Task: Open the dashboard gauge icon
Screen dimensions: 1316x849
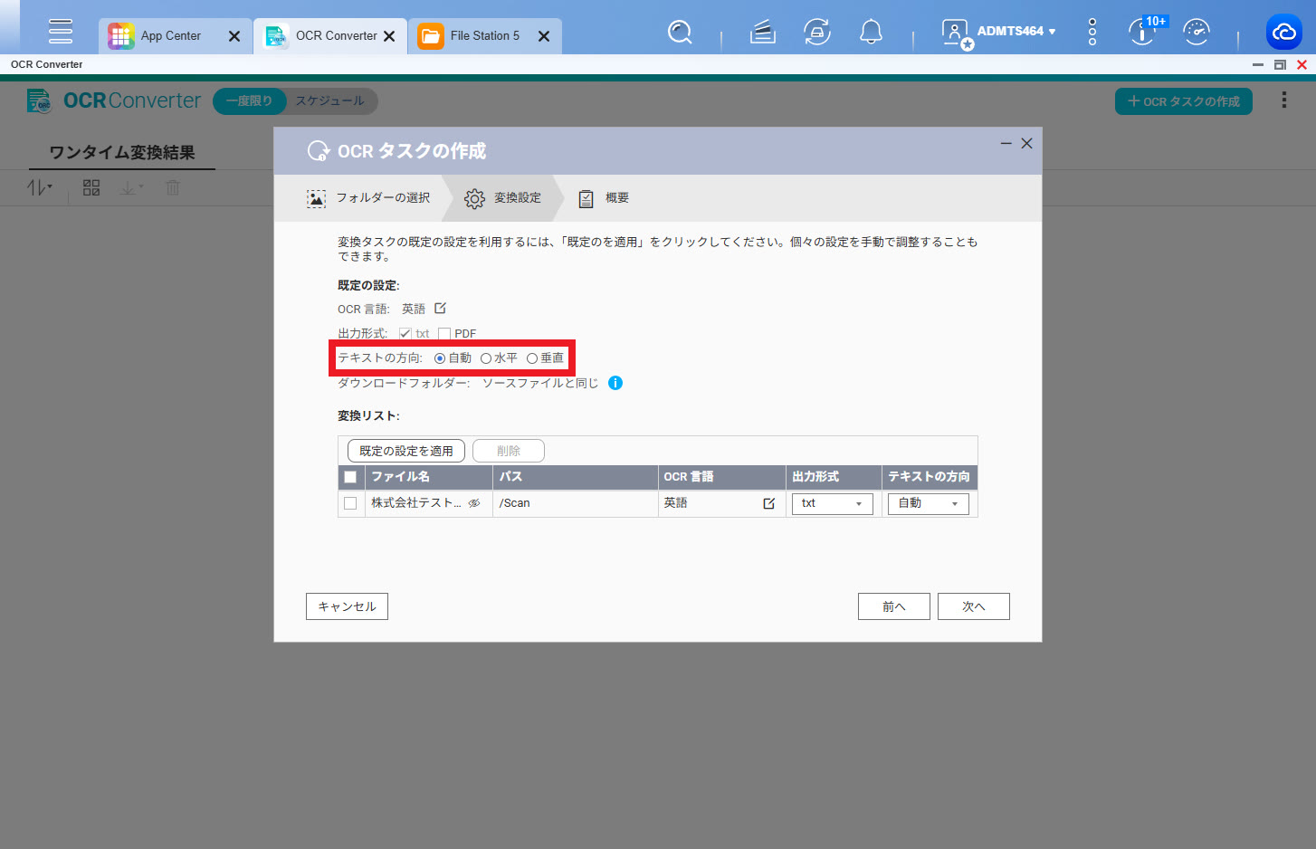Action: pyautogui.click(x=1196, y=33)
